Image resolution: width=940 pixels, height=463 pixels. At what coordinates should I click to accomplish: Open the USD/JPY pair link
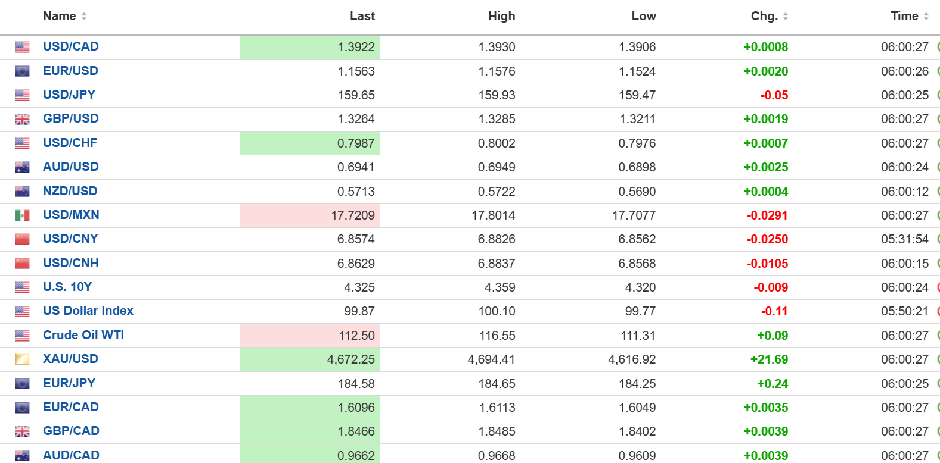click(69, 95)
